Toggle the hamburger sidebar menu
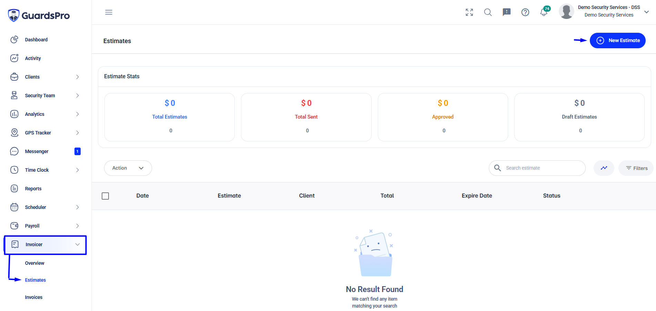Image resolution: width=656 pixels, height=311 pixels. point(109,12)
